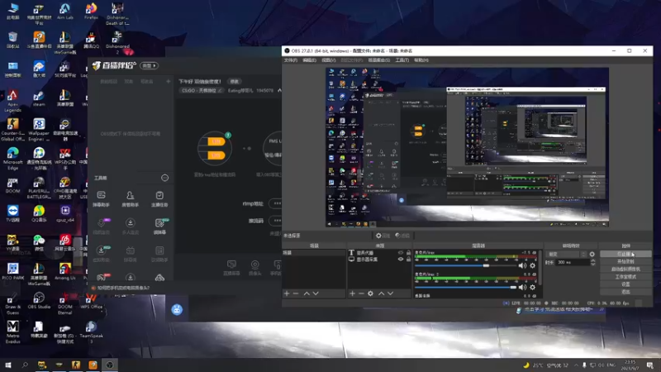Open source properties gear in sources toolbar
The width and height of the screenshot is (661, 372).
click(x=370, y=293)
